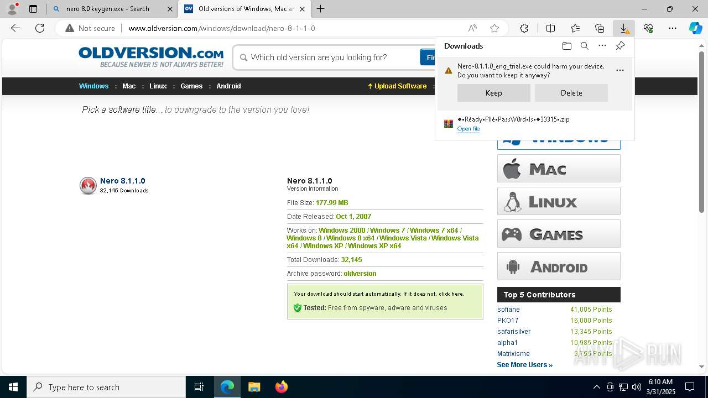Open the Read aloud icon in the address bar
This screenshot has height=398, width=708.
pos(472,28)
